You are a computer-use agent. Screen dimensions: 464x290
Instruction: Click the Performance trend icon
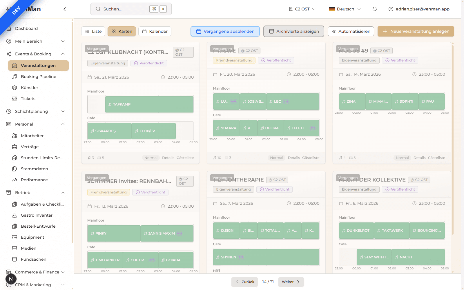click(x=14, y=180)
